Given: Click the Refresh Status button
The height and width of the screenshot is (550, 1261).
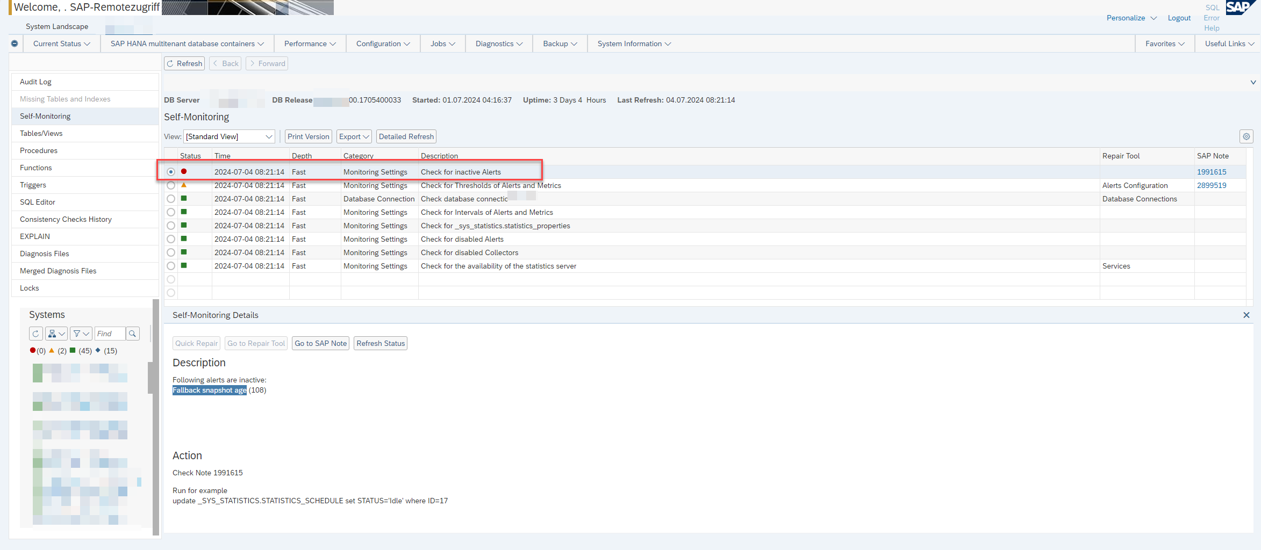Looking at the screenshot, I should tap(381, 343).
